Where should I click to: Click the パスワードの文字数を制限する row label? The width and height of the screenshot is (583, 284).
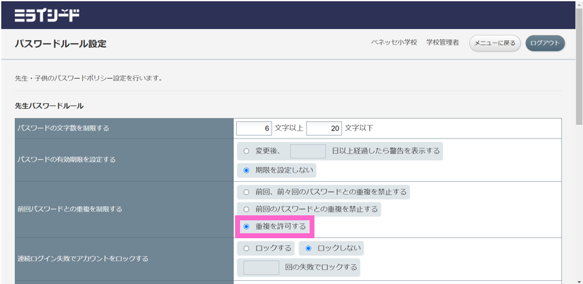click(x=63, y=128)
